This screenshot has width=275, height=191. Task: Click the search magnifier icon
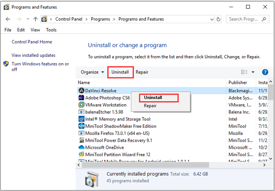[x=264, y=19]
